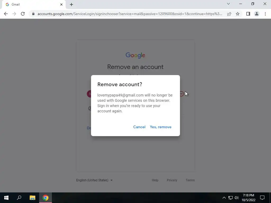Open Chrome's three-dot menu

pos(265,14)
